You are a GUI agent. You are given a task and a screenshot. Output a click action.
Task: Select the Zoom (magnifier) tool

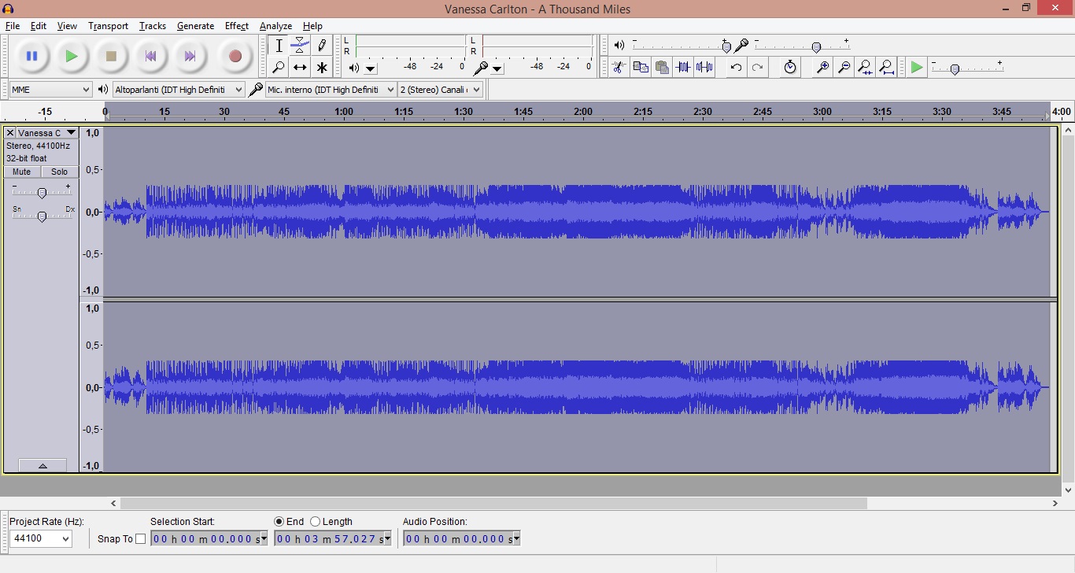tap(279, 68)
